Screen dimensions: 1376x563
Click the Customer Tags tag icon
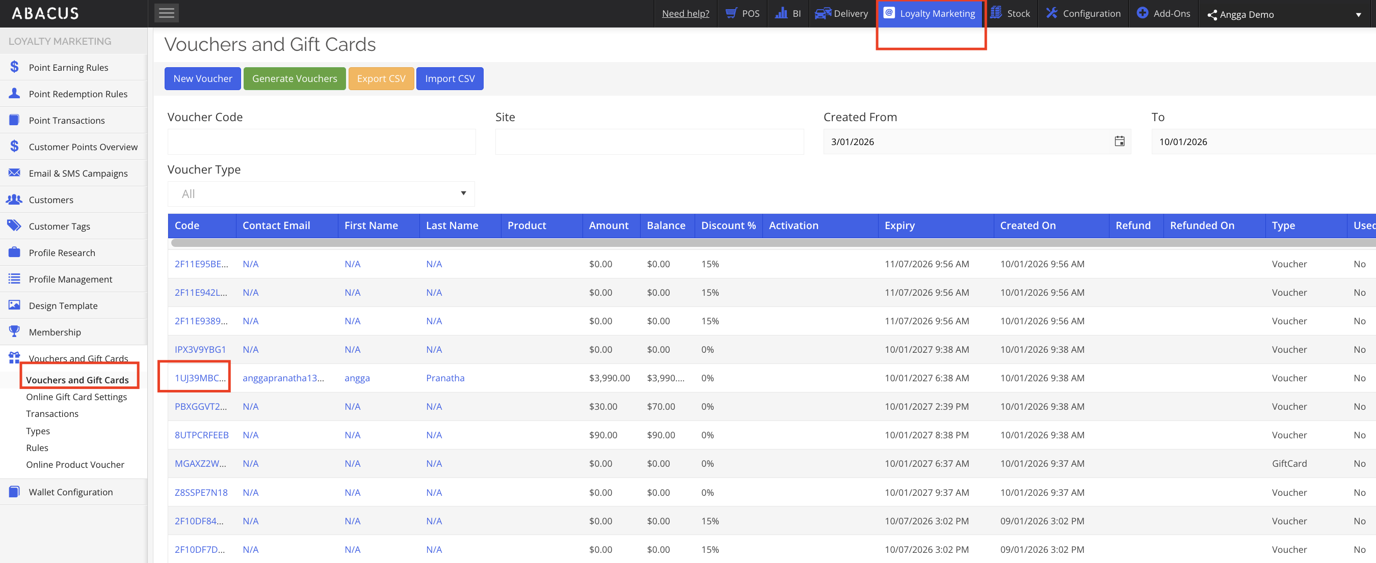click(14, 226)
